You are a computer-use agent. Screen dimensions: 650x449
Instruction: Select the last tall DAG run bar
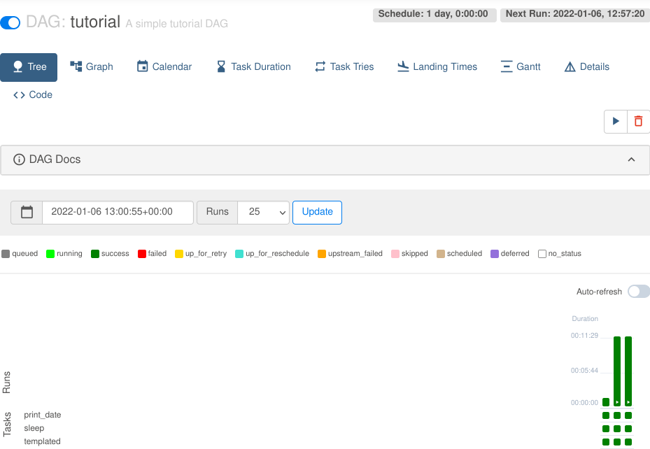tap(628, 371)
